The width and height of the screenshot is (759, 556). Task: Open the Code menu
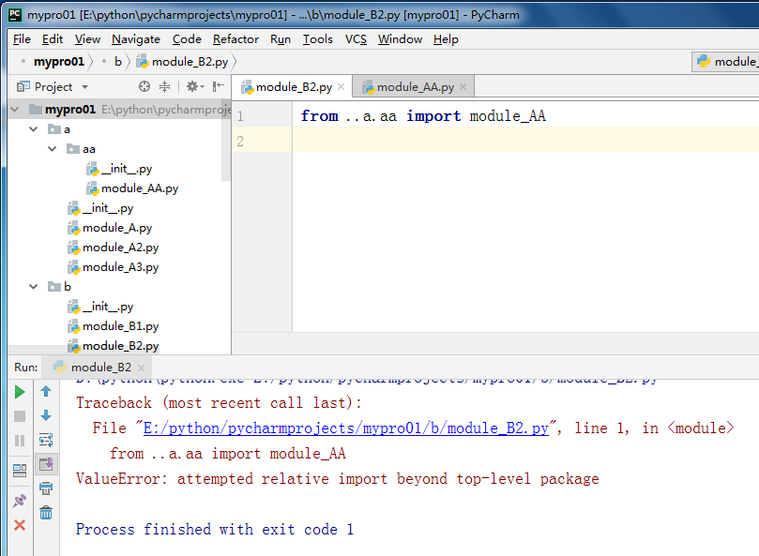[187, 39]
